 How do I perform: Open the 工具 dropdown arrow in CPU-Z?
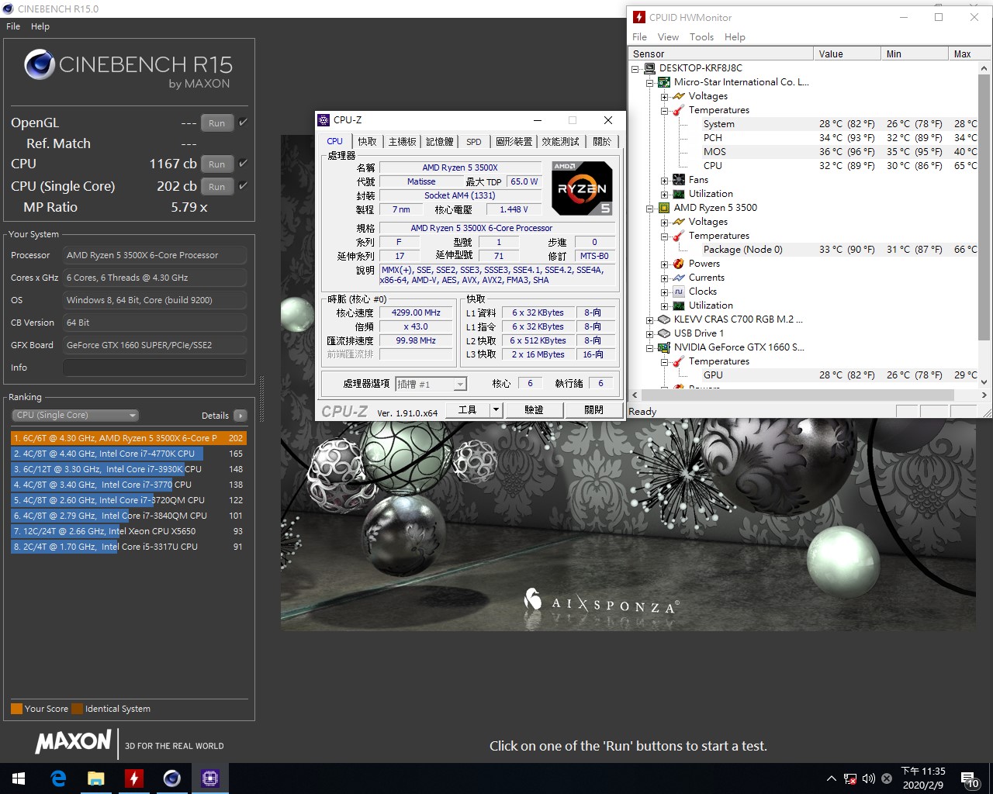pos(496,409)
